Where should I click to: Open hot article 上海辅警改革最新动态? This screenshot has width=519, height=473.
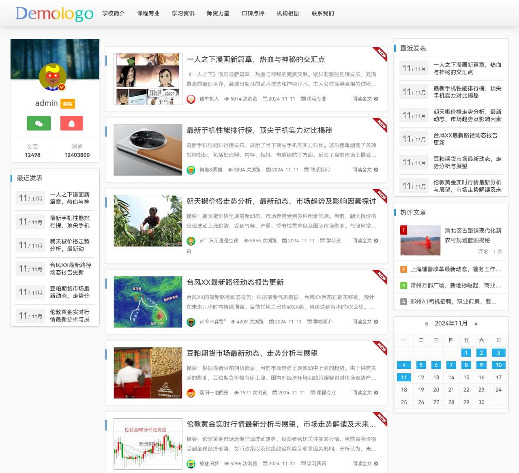455,269
